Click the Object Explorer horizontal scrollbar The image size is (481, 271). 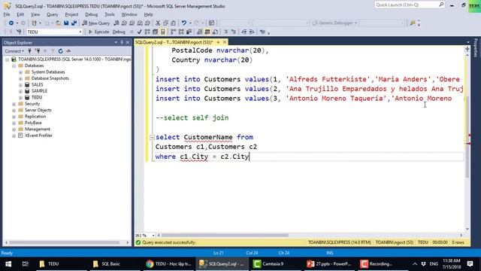click(64, 242)
